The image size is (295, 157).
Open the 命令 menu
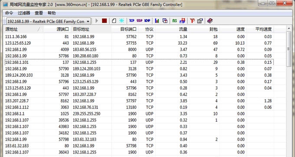[x=9, y=13]
